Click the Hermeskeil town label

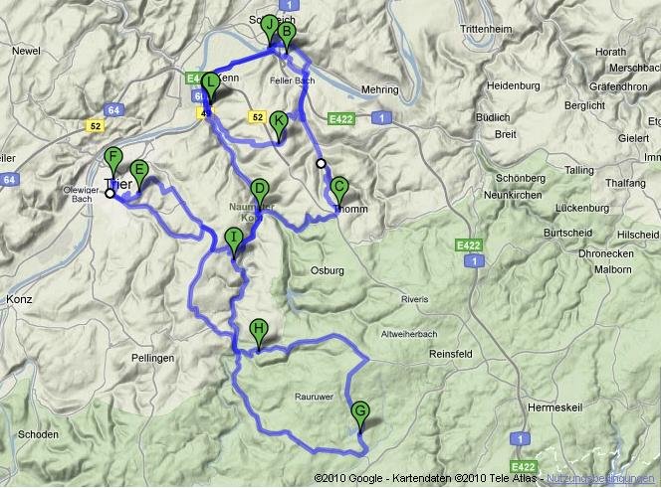click(554, 407)
